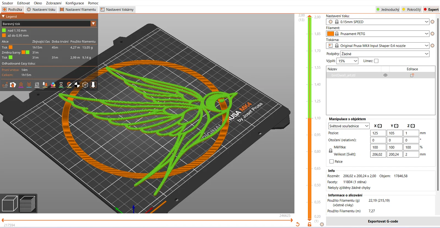Click the right thumb of horizontal moves slider
Viewport: 440px width, 228px height.
point(292,220)
